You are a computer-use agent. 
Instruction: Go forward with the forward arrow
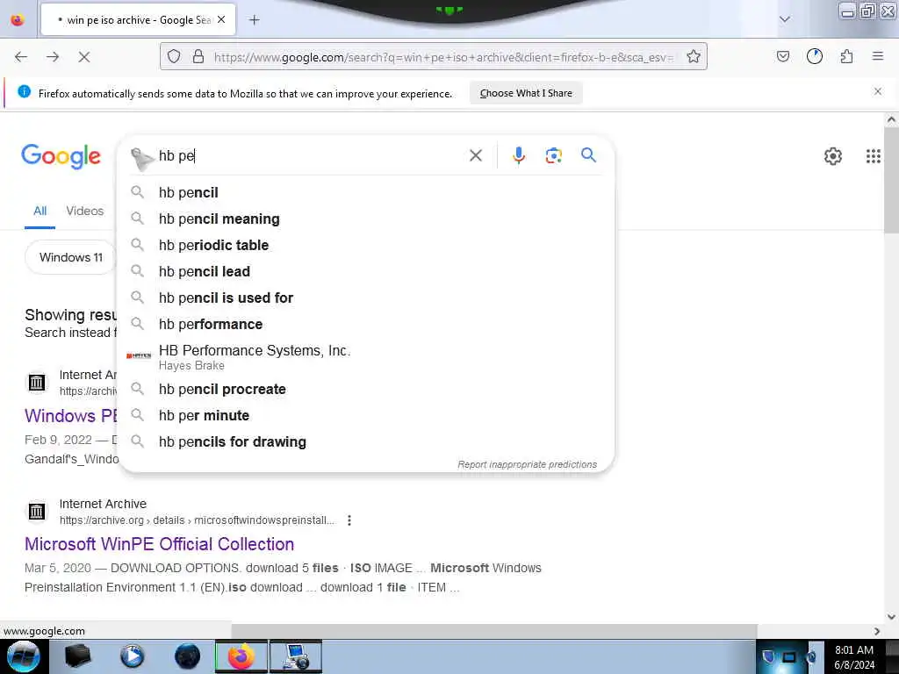pos(53,57)
